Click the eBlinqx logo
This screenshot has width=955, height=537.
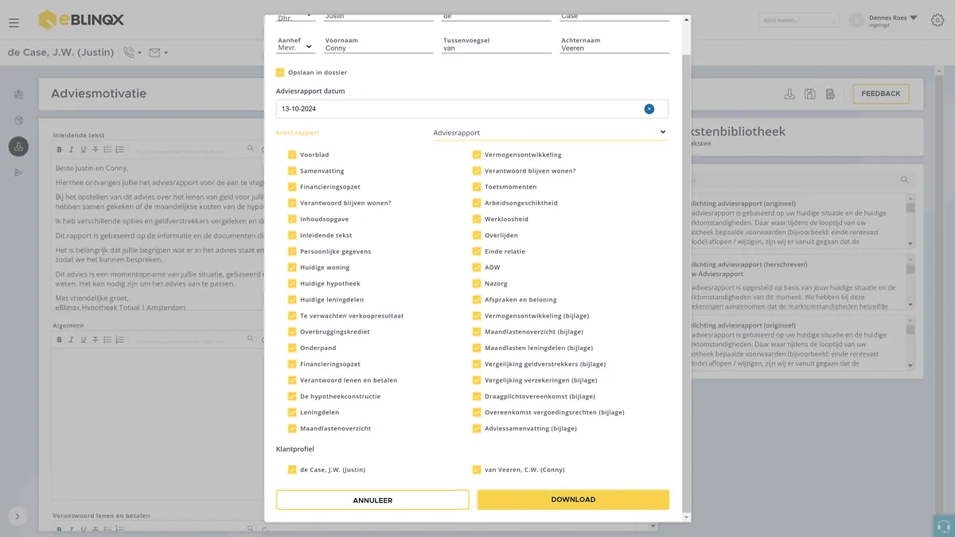point(81,20)
